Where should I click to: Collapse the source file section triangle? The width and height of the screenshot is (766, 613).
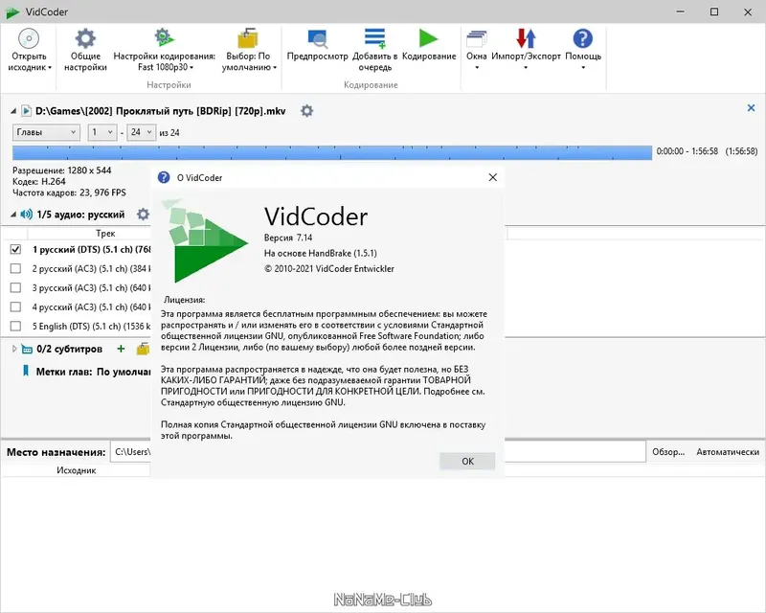pos(13,111)
